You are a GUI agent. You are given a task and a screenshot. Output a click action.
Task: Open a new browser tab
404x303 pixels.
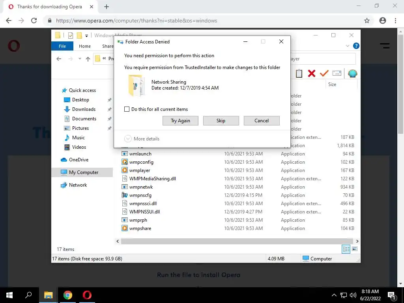(107, 7)
